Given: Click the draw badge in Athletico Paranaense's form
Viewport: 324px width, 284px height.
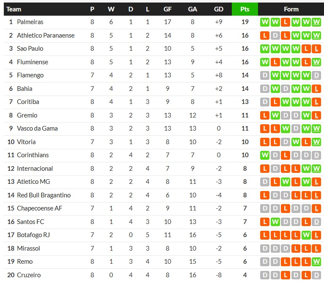Looking at the screenshot, I should (275, 35).
